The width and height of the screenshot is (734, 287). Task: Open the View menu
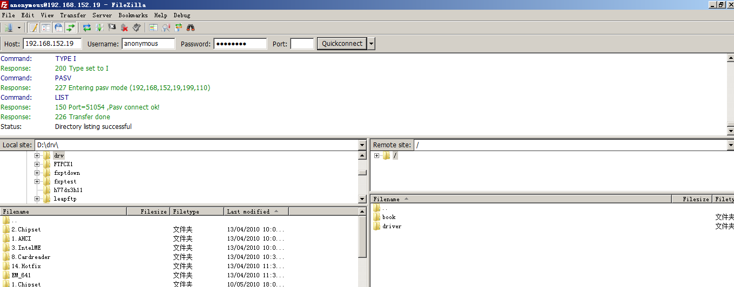pyautogui.click(x=48, y=16)
